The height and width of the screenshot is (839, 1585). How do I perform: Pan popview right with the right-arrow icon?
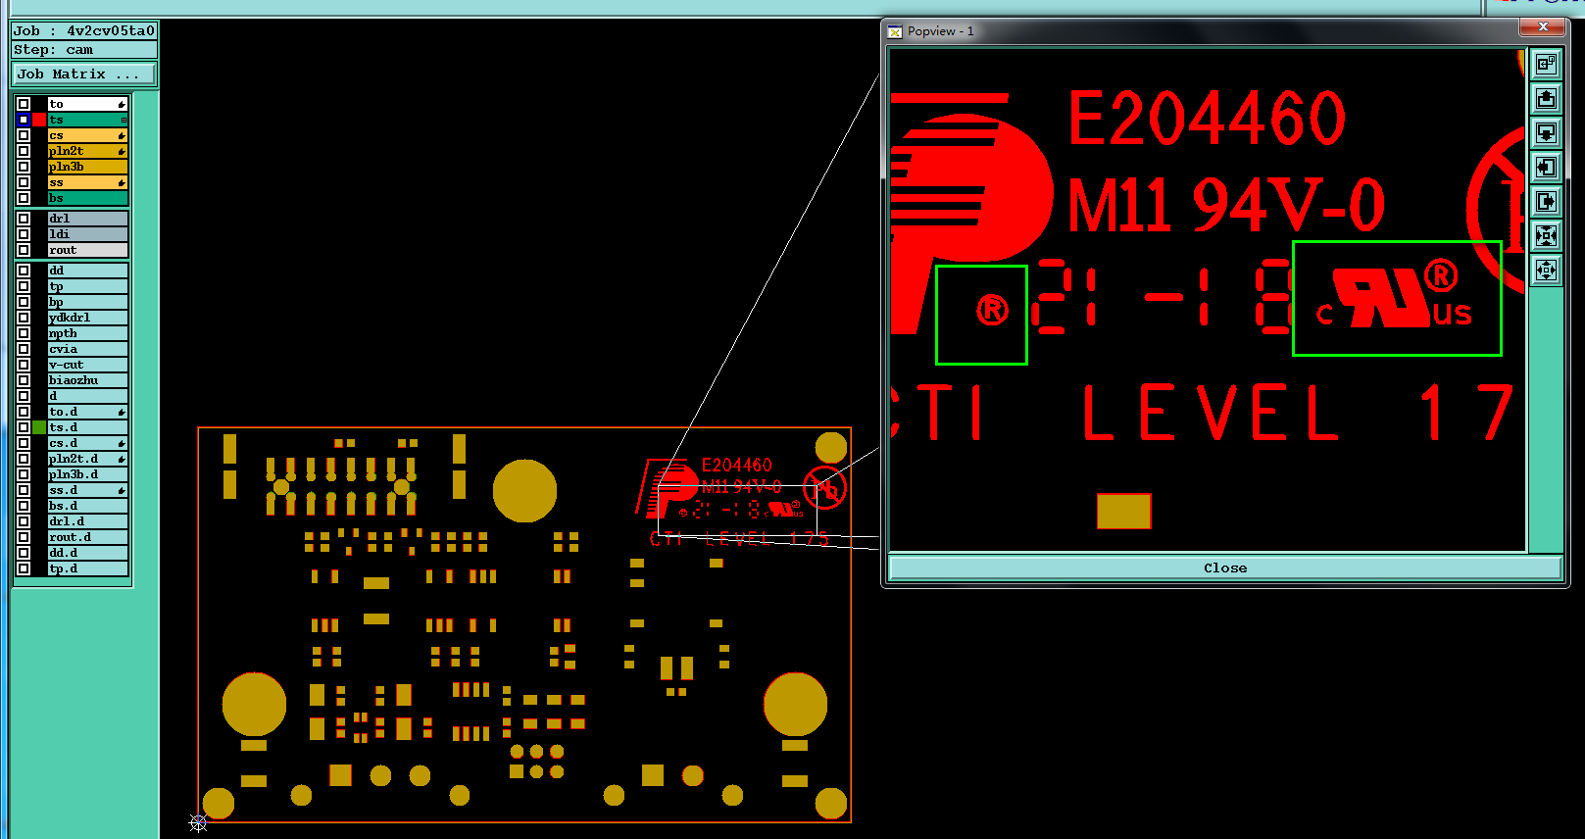coord(1546,202)
